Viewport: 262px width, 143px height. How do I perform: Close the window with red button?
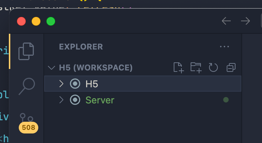tap(21, 21)
